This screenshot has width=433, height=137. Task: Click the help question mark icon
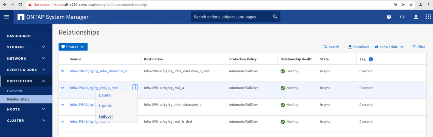pos(389,17)
